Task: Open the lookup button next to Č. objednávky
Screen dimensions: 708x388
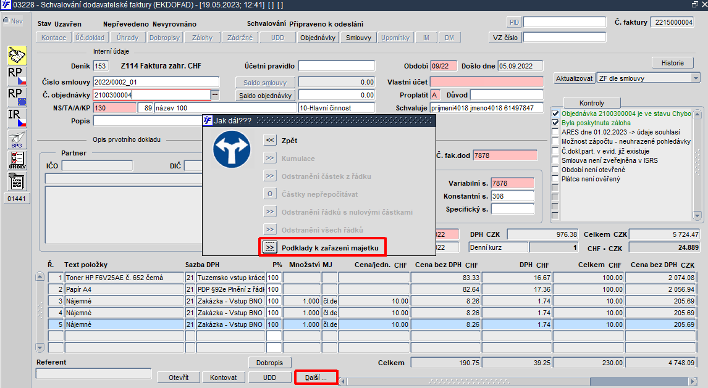Action: [x=215, y=94]
